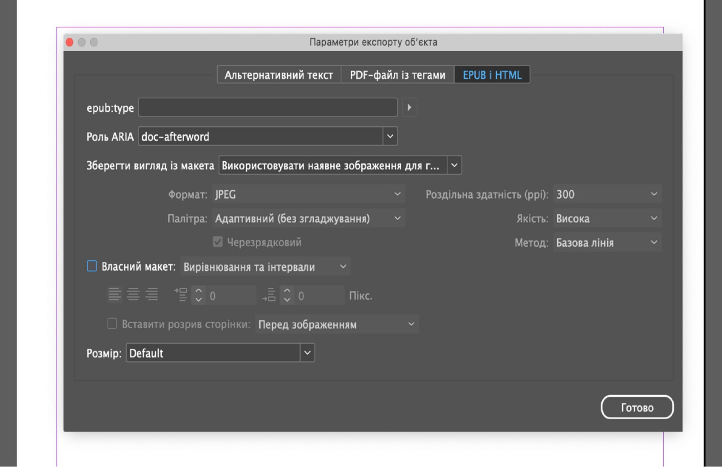This screenshot has width=722, height=467.
Task: Enable the Вставити розрив сторінки checkbox
Action: [112, 324]
